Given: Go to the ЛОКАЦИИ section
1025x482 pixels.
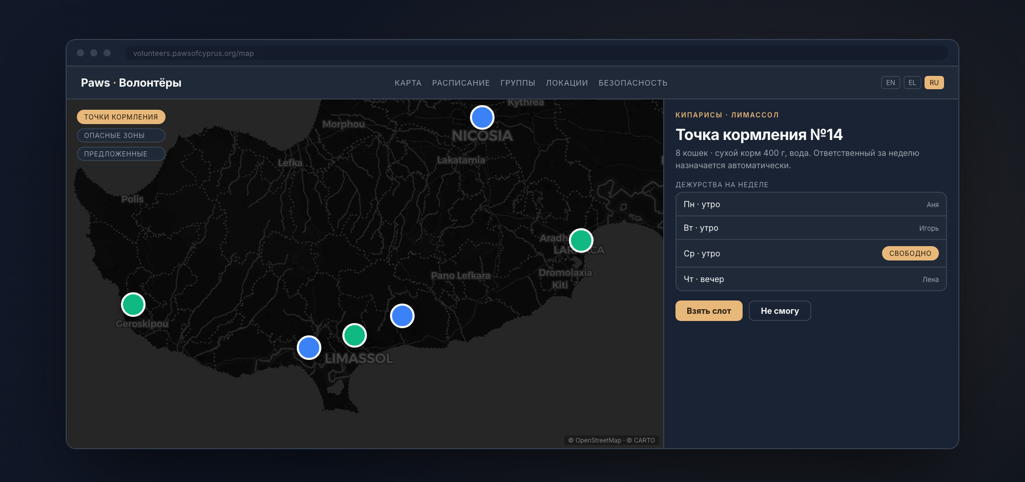Looking at the screenshot, I should tap(567, 83).
